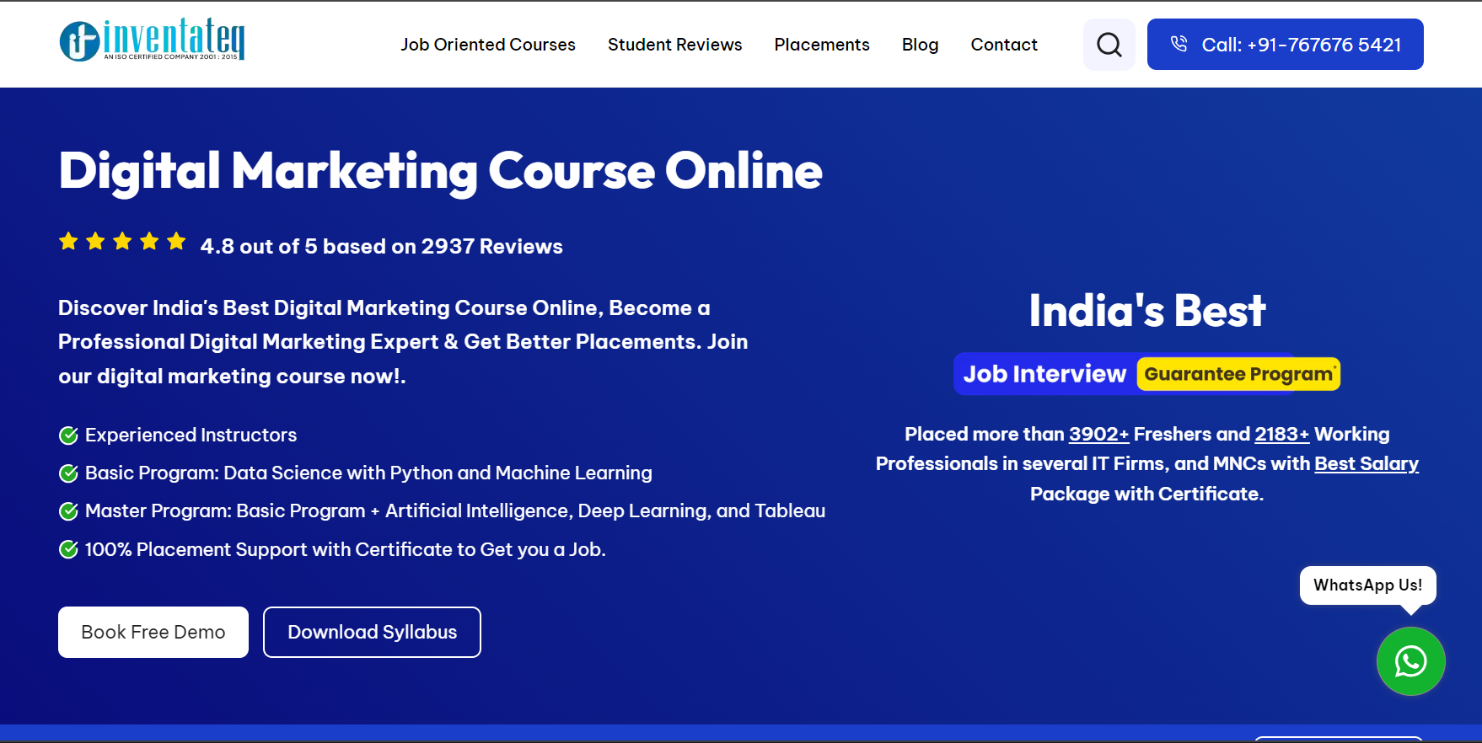Click the fifth yellow rating star
Screen dimensions: 1482x743
(x=176, y=242)
